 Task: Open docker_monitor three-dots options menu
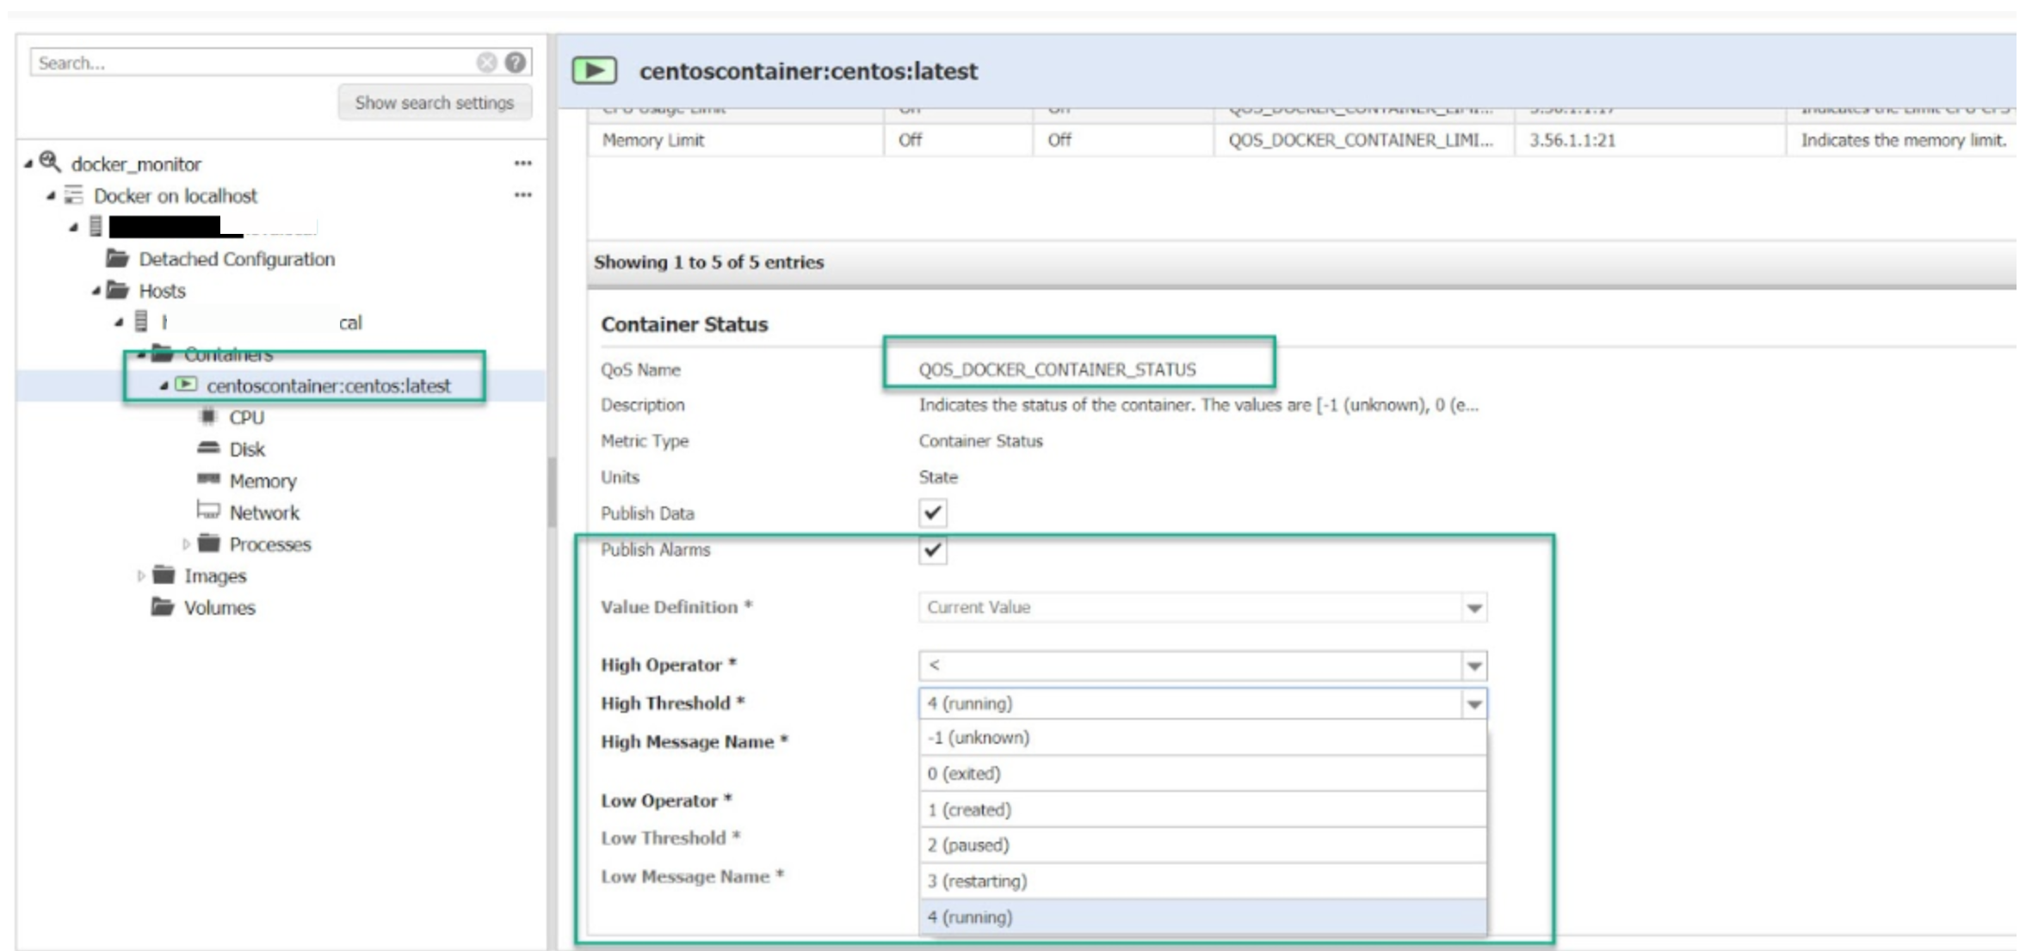[x=522, y=163]
